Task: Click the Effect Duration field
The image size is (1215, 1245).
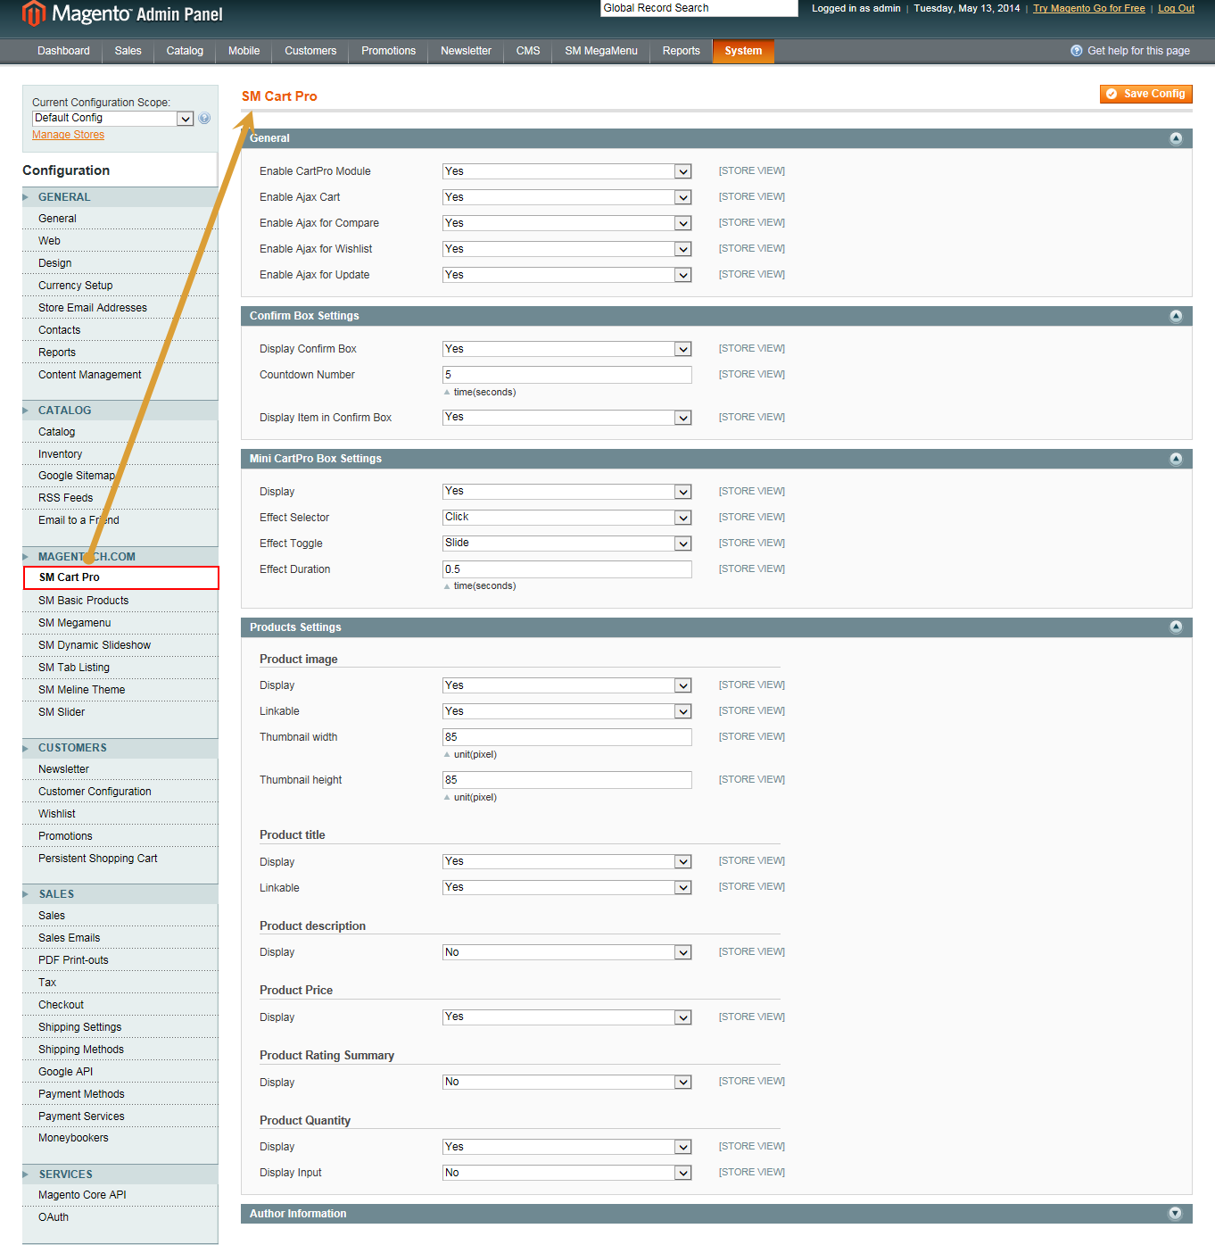Action: (567, 569)
